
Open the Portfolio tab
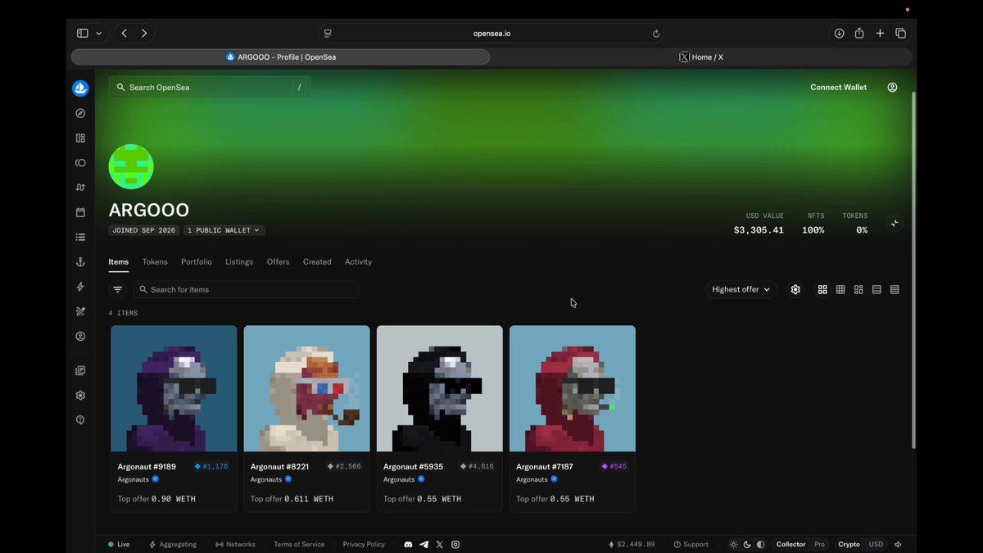click(197, 262)
